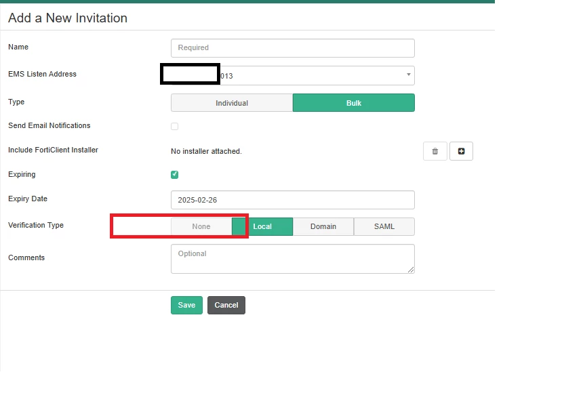Cancel the invitation form
This screenshot has height=393, width=583.
(226, 306)
